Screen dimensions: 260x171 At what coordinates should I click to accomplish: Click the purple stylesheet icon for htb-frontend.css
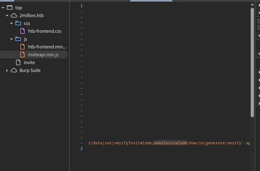22,31
